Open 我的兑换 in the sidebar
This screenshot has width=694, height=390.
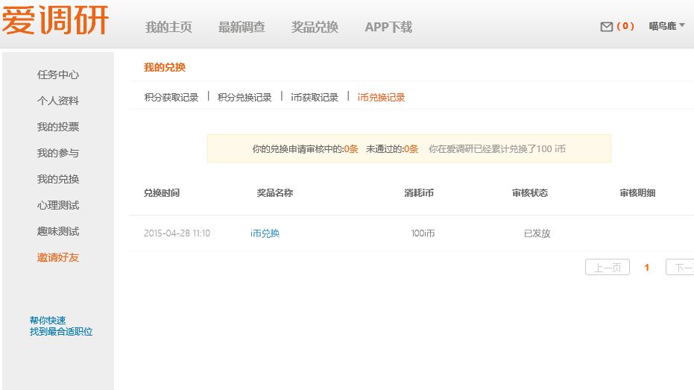pos(58,179)
